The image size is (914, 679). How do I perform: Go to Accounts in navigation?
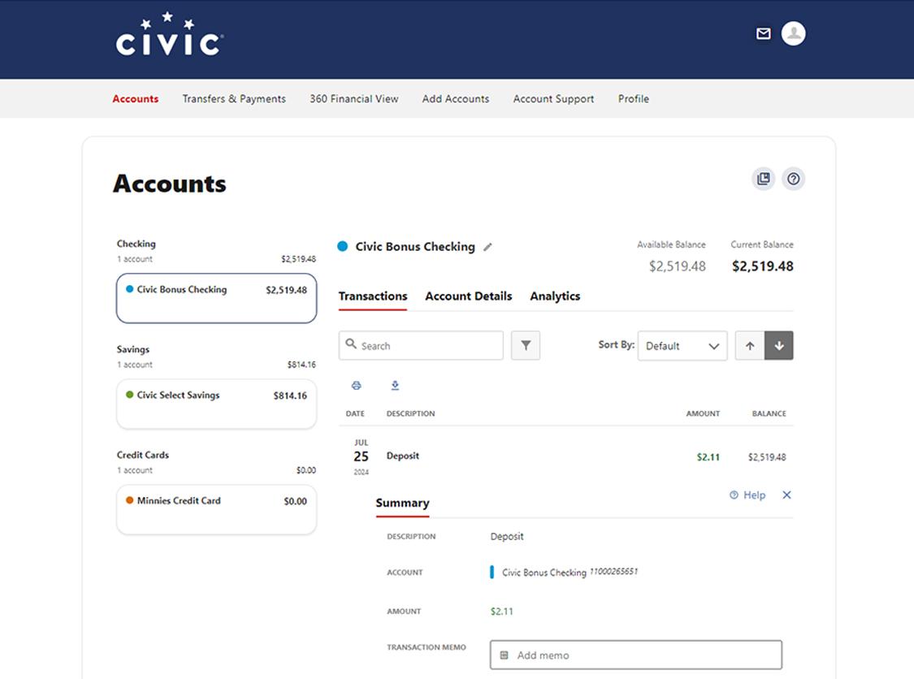point(135,98)
